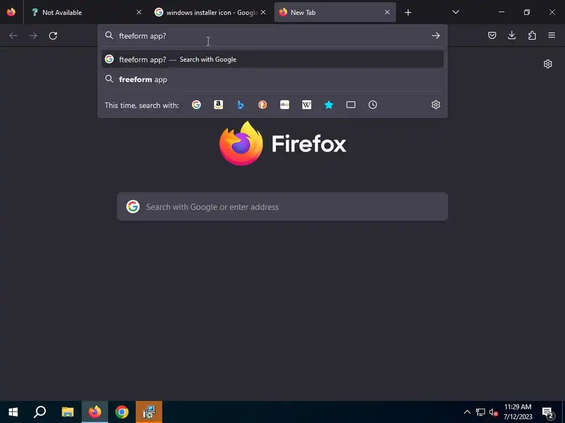Screen dimensions: 565x423
Task: Open a new tab with plus button
Action: point(408,13)
